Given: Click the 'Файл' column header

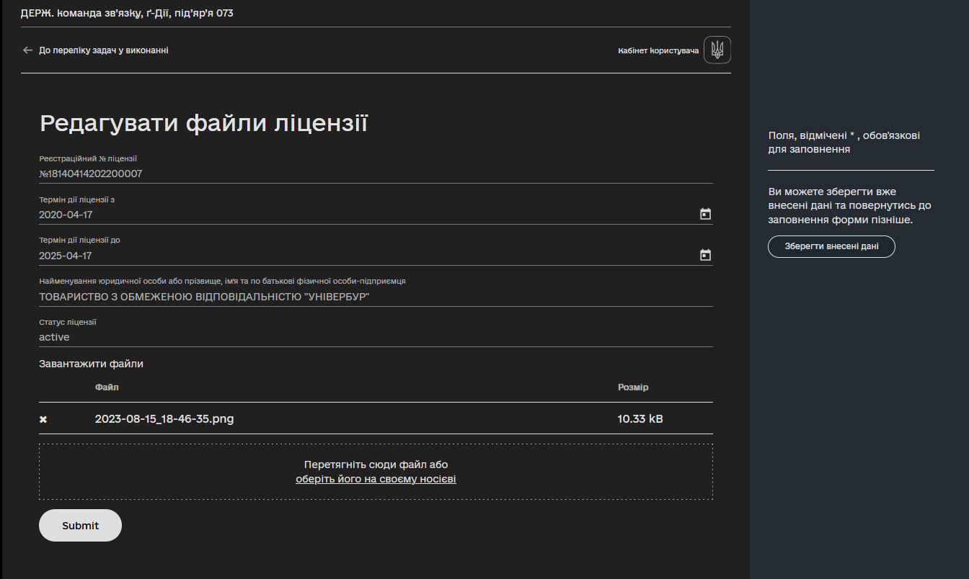Looking at the screenshot, I should pos(107,387).
